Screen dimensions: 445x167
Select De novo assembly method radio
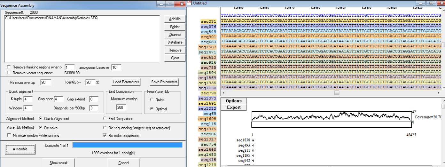pos(41,127)
